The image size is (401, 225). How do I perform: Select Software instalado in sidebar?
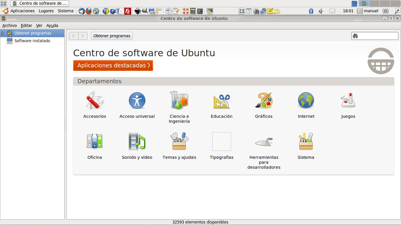(32, 41)
